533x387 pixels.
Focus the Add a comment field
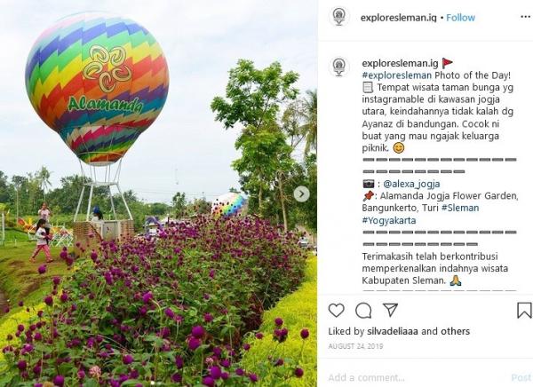417,377
